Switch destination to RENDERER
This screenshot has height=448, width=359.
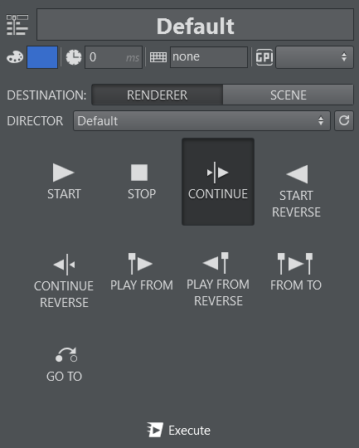(x=157, y=95)
